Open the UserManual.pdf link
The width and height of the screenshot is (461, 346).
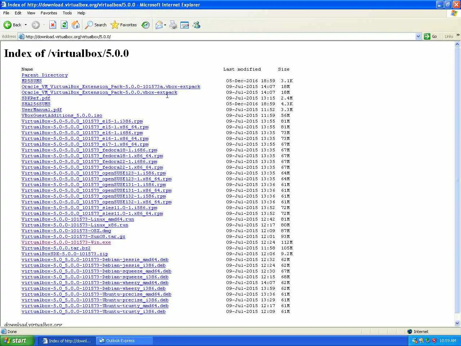click(42, 110)
